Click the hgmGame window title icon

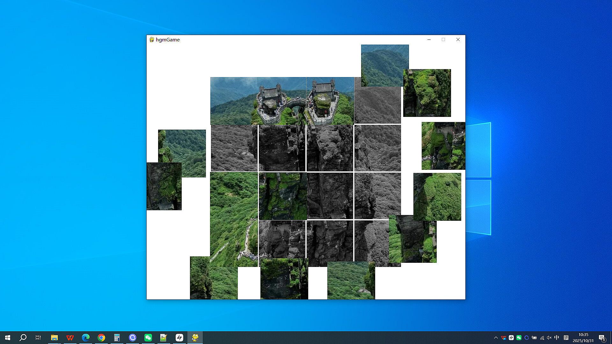click(x=152, y=39)
